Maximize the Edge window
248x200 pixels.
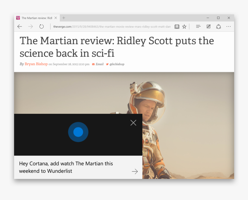tap(218, 18)
